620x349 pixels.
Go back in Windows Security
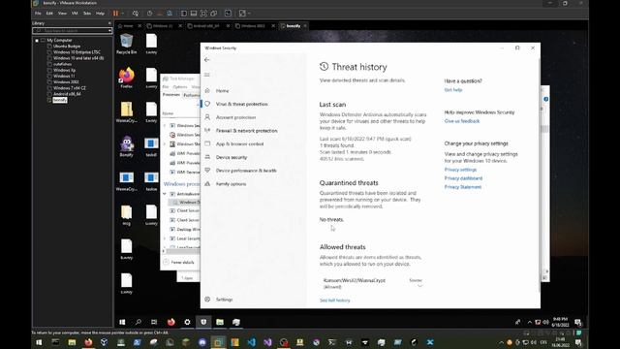[206, 60]
